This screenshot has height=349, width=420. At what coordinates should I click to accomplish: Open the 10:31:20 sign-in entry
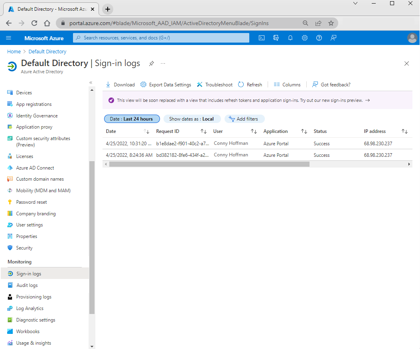pyautogui.click(x=257, y=144)
